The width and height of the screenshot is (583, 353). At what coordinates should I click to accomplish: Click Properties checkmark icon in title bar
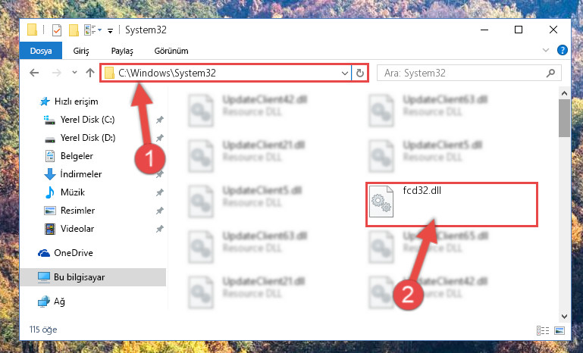click(57, 30)
